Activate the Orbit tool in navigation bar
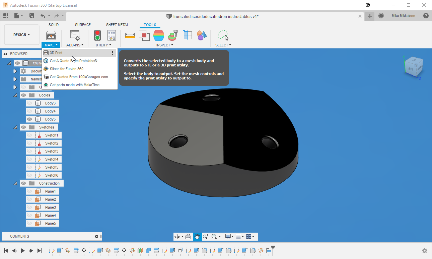Viewport: 432px width, 259px height. point(177,236)
